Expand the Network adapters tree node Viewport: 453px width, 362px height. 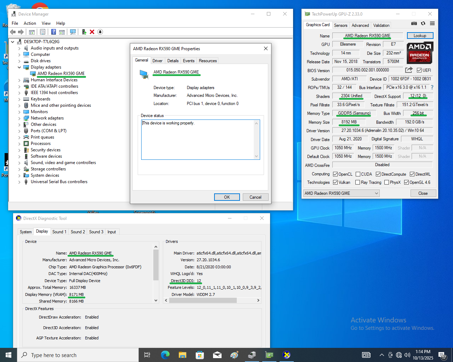pyautogui.click(x=19, y=118)
